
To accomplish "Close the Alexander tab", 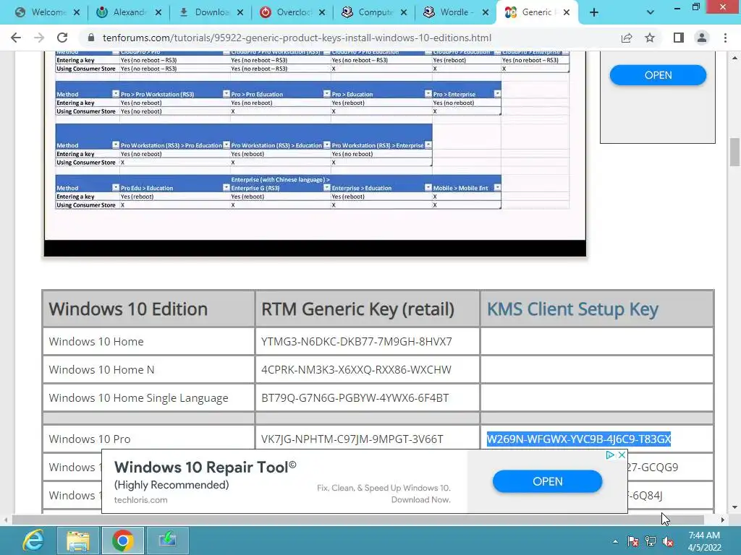I will 158,13.
